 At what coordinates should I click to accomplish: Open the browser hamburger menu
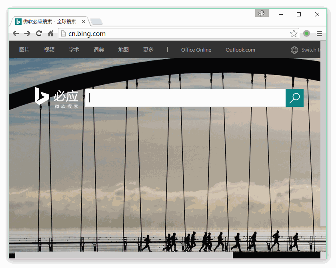(x=319, y=34)
